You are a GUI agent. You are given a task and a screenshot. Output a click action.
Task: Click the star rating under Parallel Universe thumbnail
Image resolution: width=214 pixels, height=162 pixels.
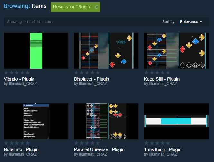pyautogui.click(x=87, y=143)
